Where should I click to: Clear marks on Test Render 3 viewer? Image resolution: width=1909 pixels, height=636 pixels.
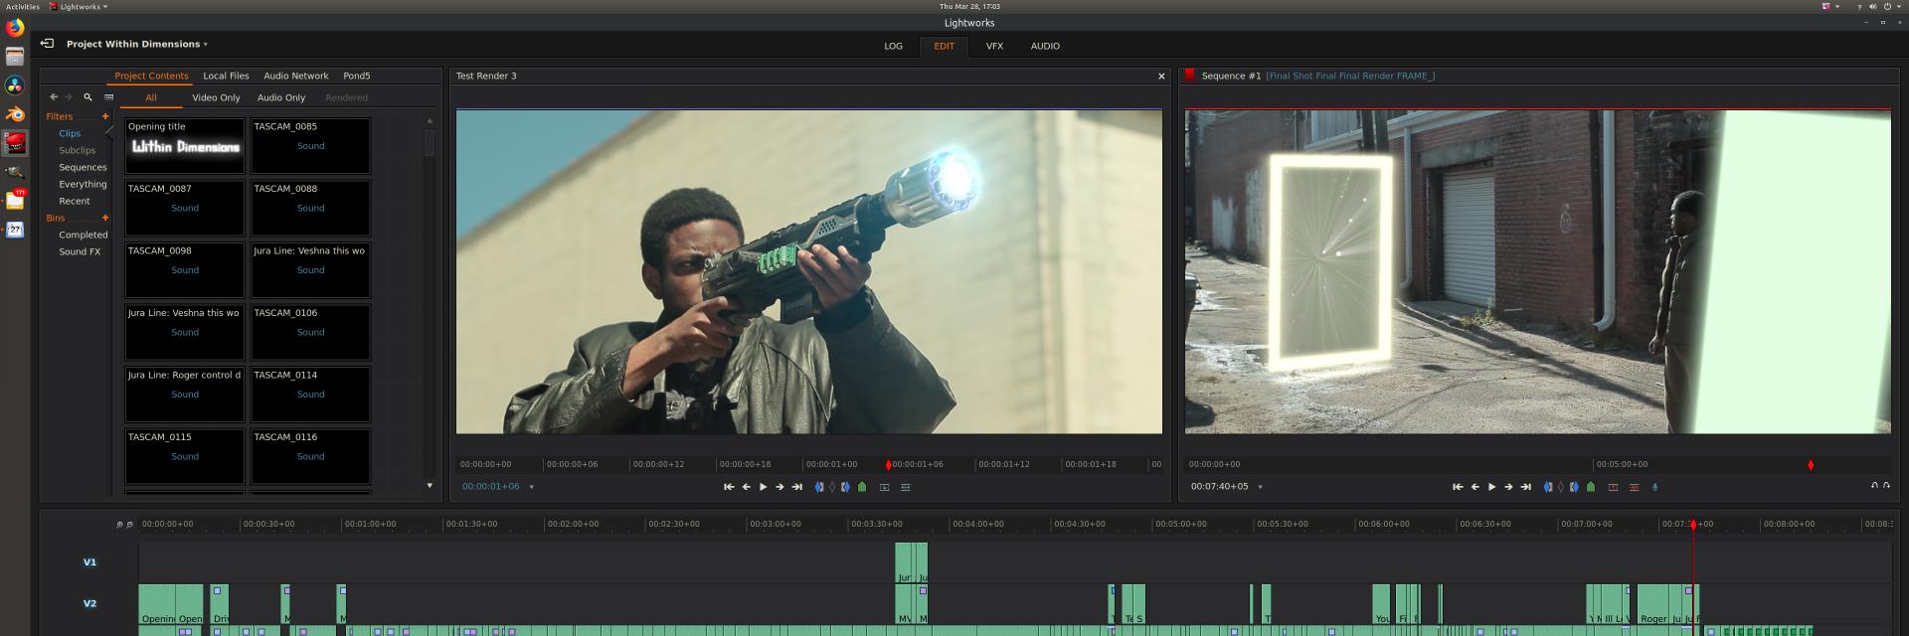coord(832,487)
